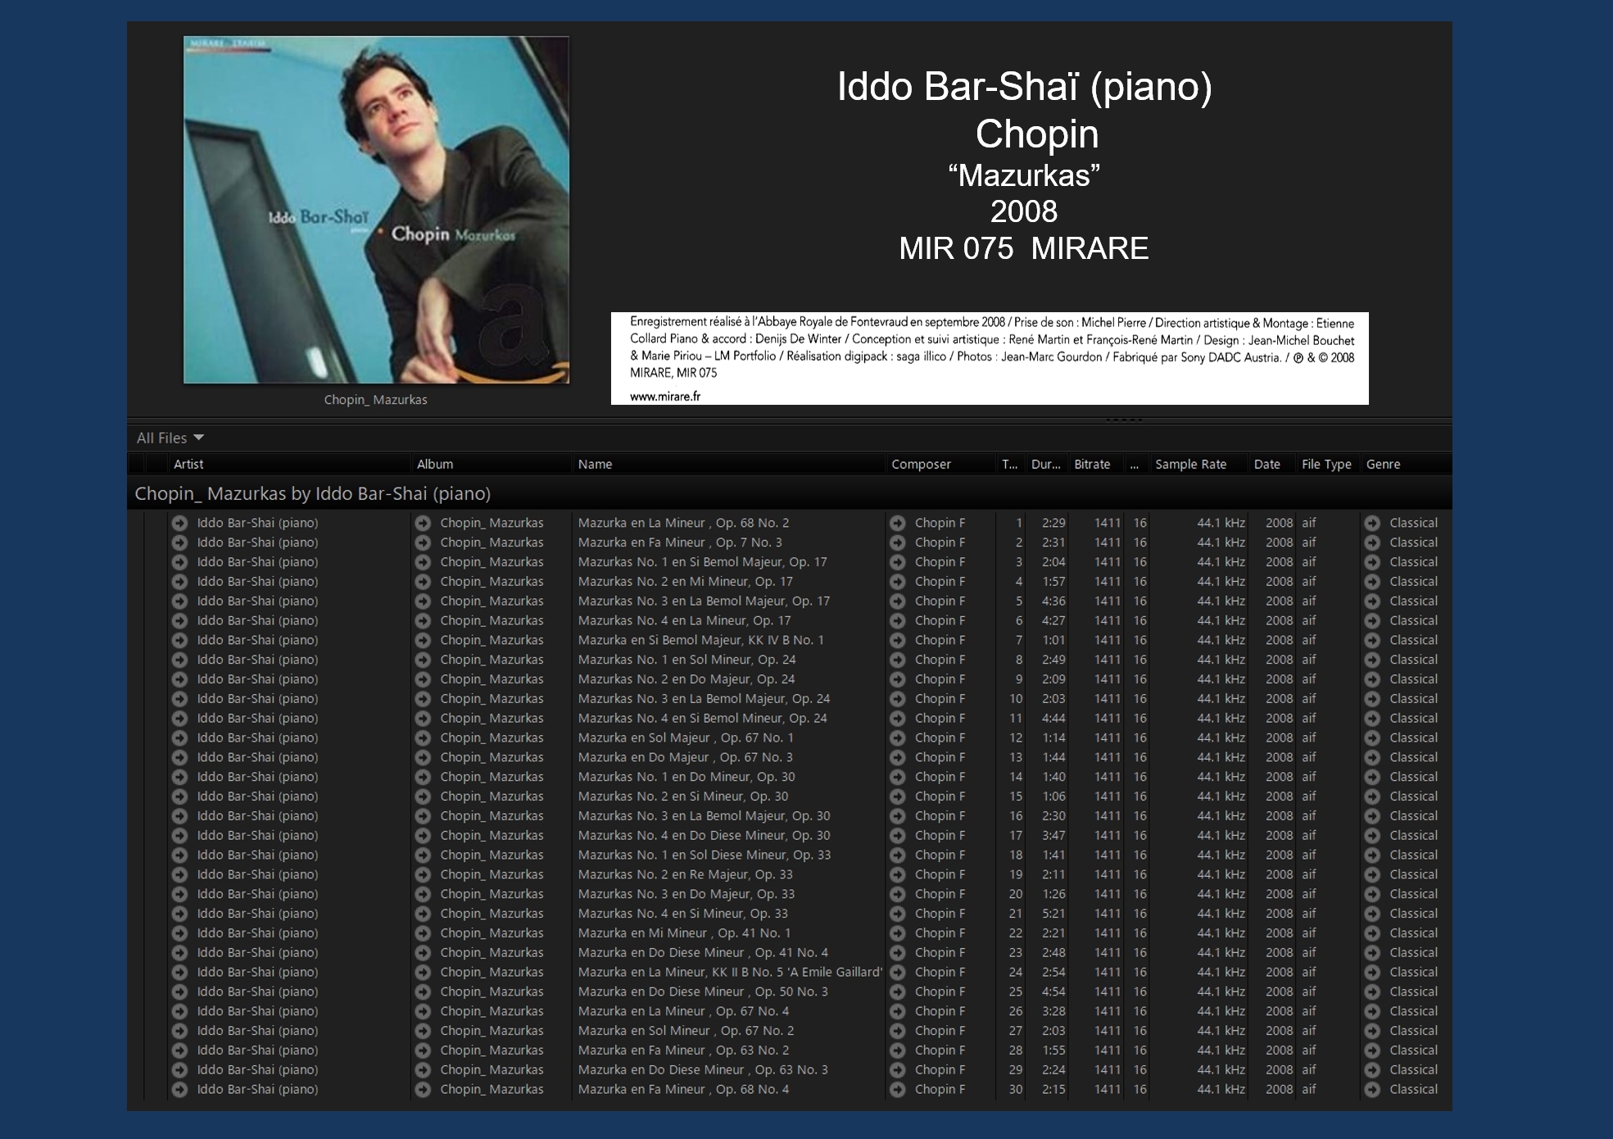Click the Chopin Mazurkas album cover thumbnail

pos(376,210)
